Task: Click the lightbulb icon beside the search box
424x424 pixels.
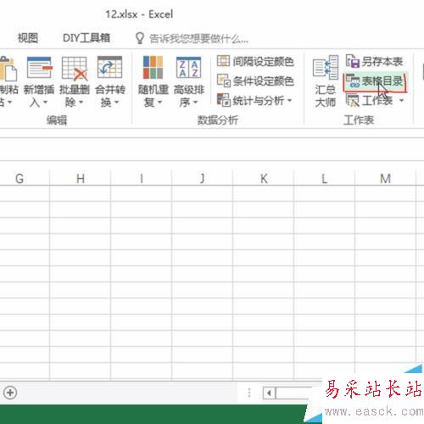Action: pyautogui.click(x=140, y=38)
